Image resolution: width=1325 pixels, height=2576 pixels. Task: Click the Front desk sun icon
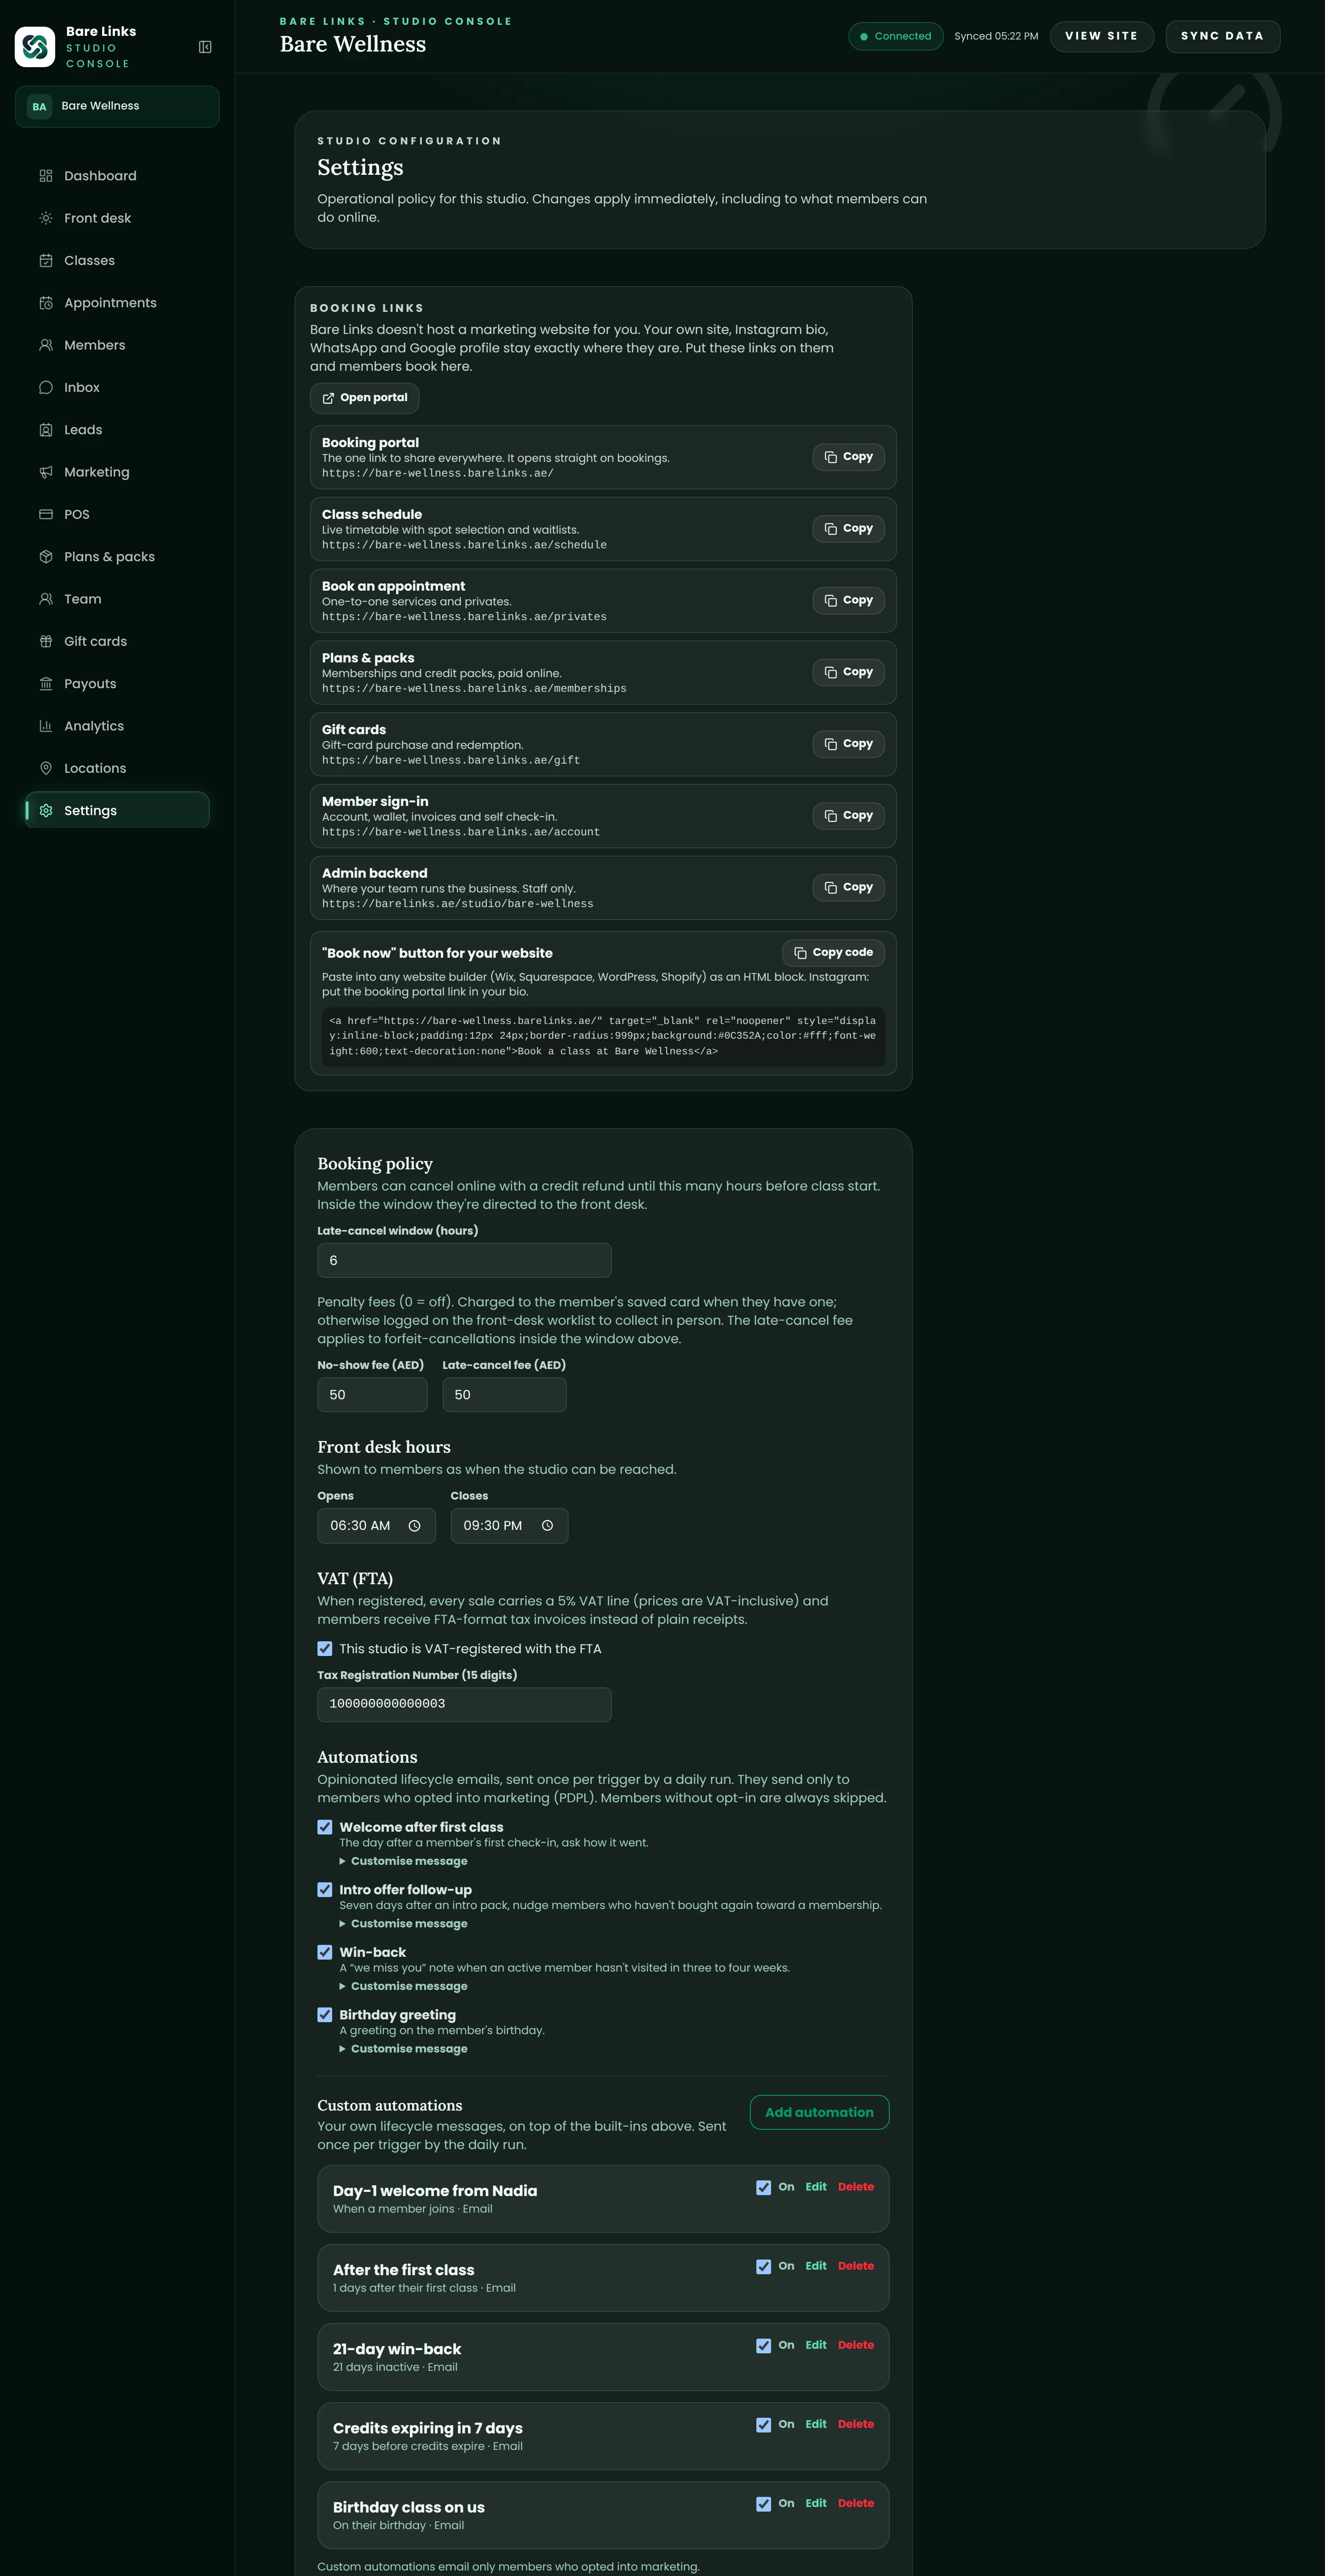pyautogui.click(x=46, y=218)
